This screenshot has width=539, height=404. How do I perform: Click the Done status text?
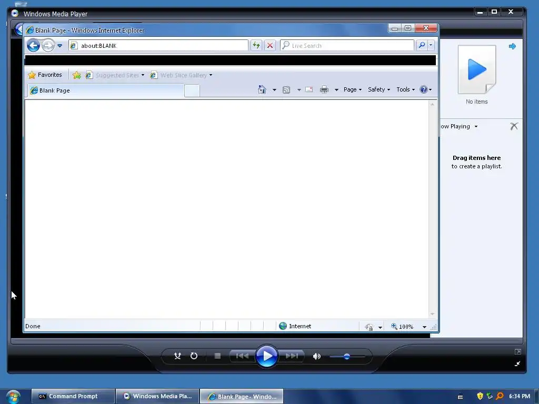coord(33,326)
